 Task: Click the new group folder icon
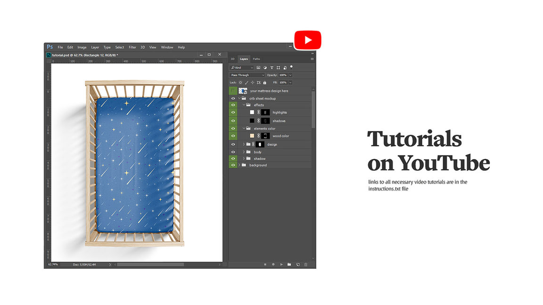coord(289,265)
